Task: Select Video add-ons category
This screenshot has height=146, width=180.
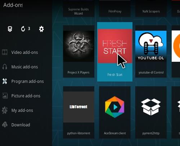Action: pyautogui.click(x=24, y=52)
